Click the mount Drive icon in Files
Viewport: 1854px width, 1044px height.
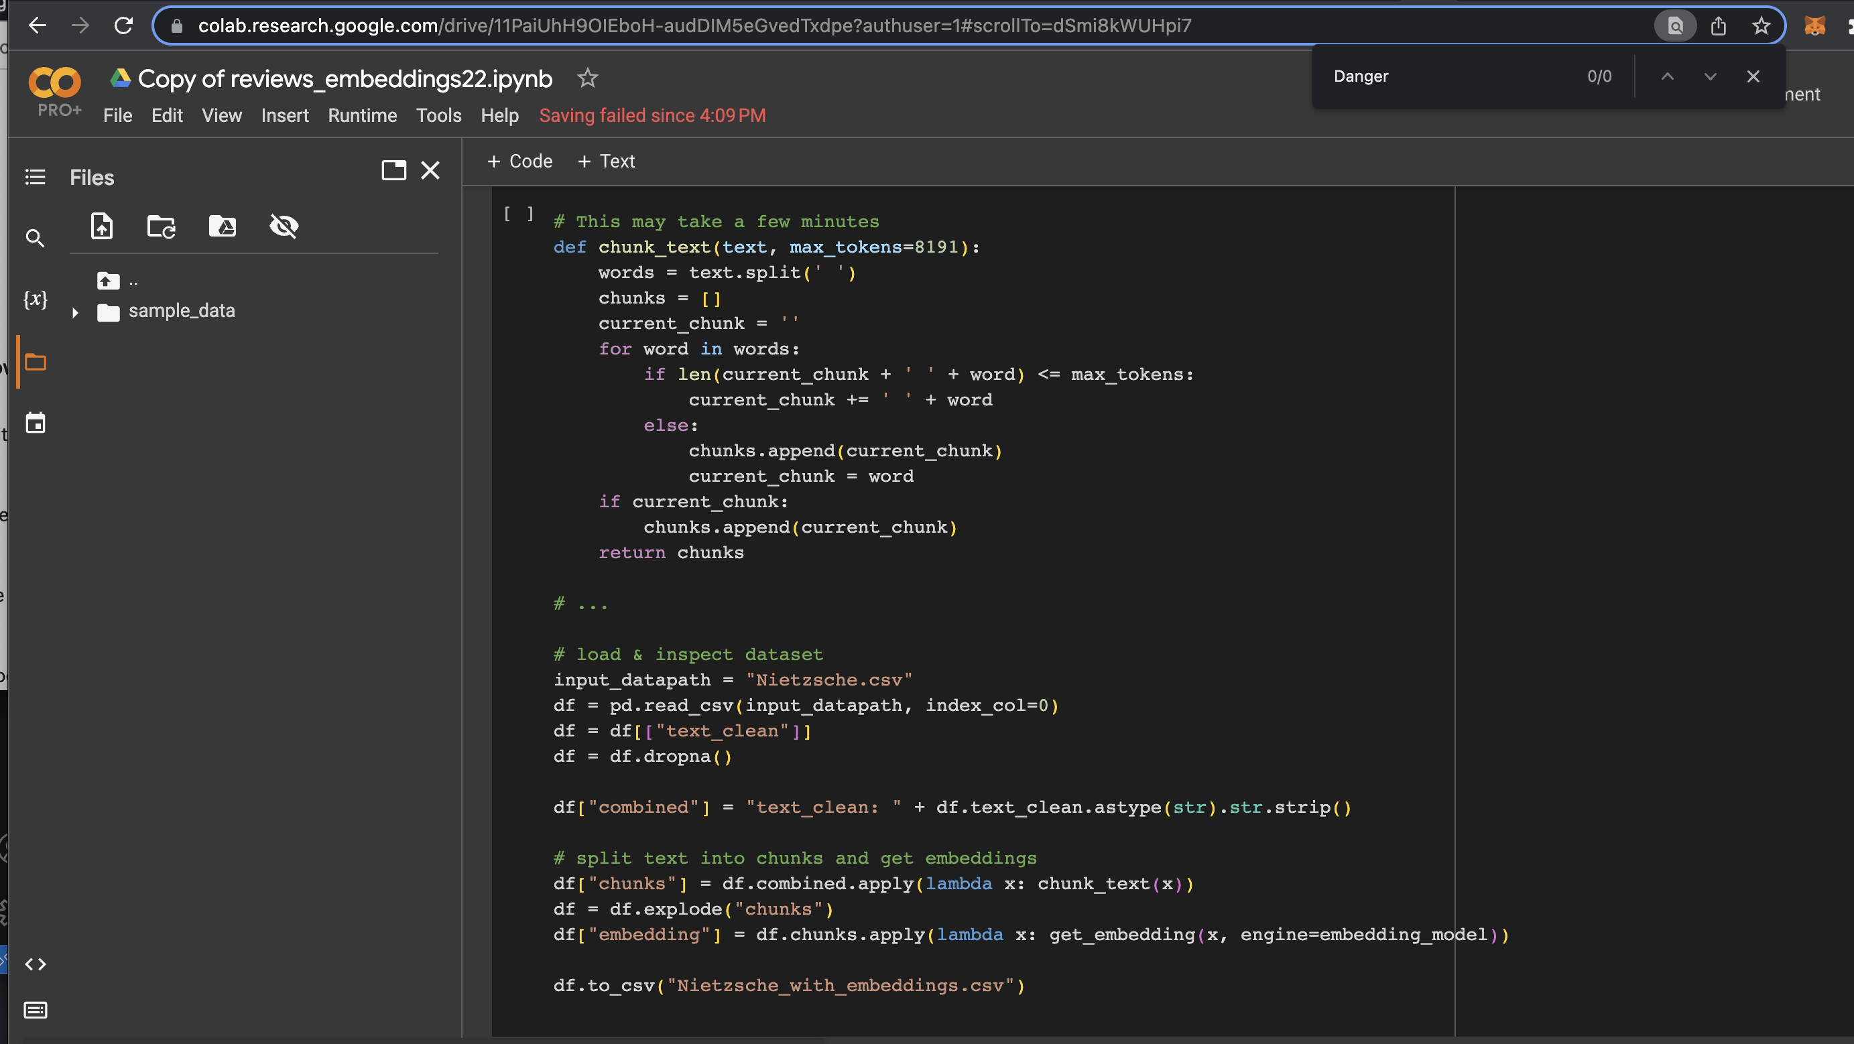click(x=223, y=225)
